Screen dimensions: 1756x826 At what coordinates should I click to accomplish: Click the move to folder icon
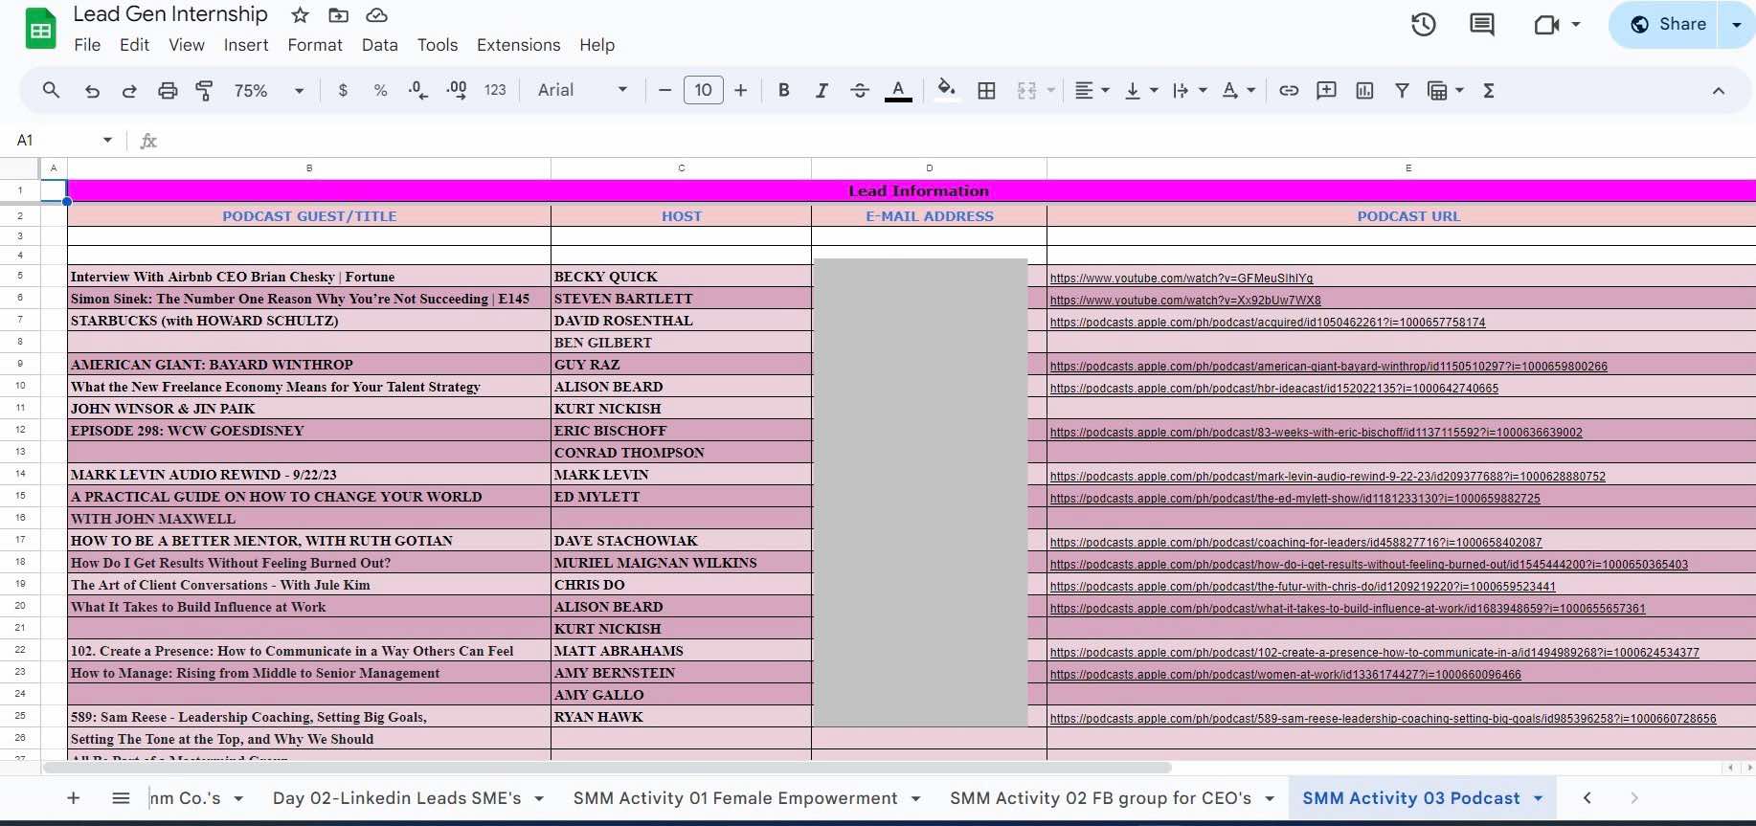(338, 15)
